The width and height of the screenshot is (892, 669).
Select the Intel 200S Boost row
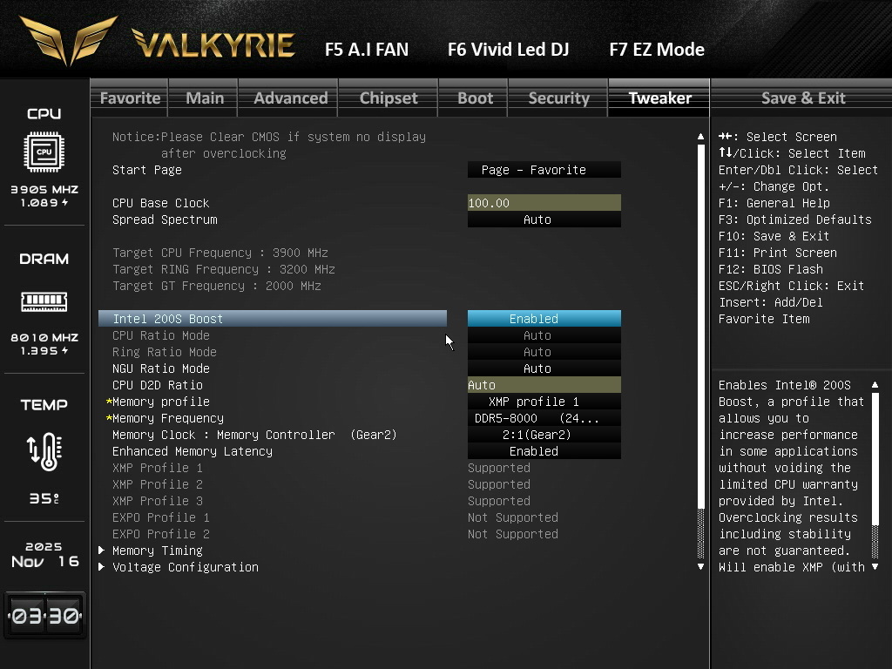[273, 319]
